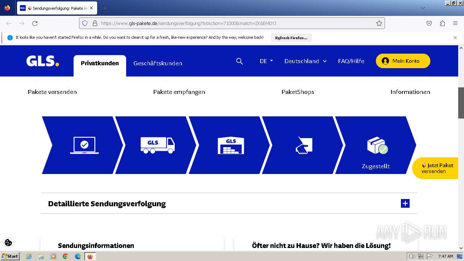This screenshot has height=261, width=464.
Task: Open the system tray volume icon
Action: click(412, 256)
